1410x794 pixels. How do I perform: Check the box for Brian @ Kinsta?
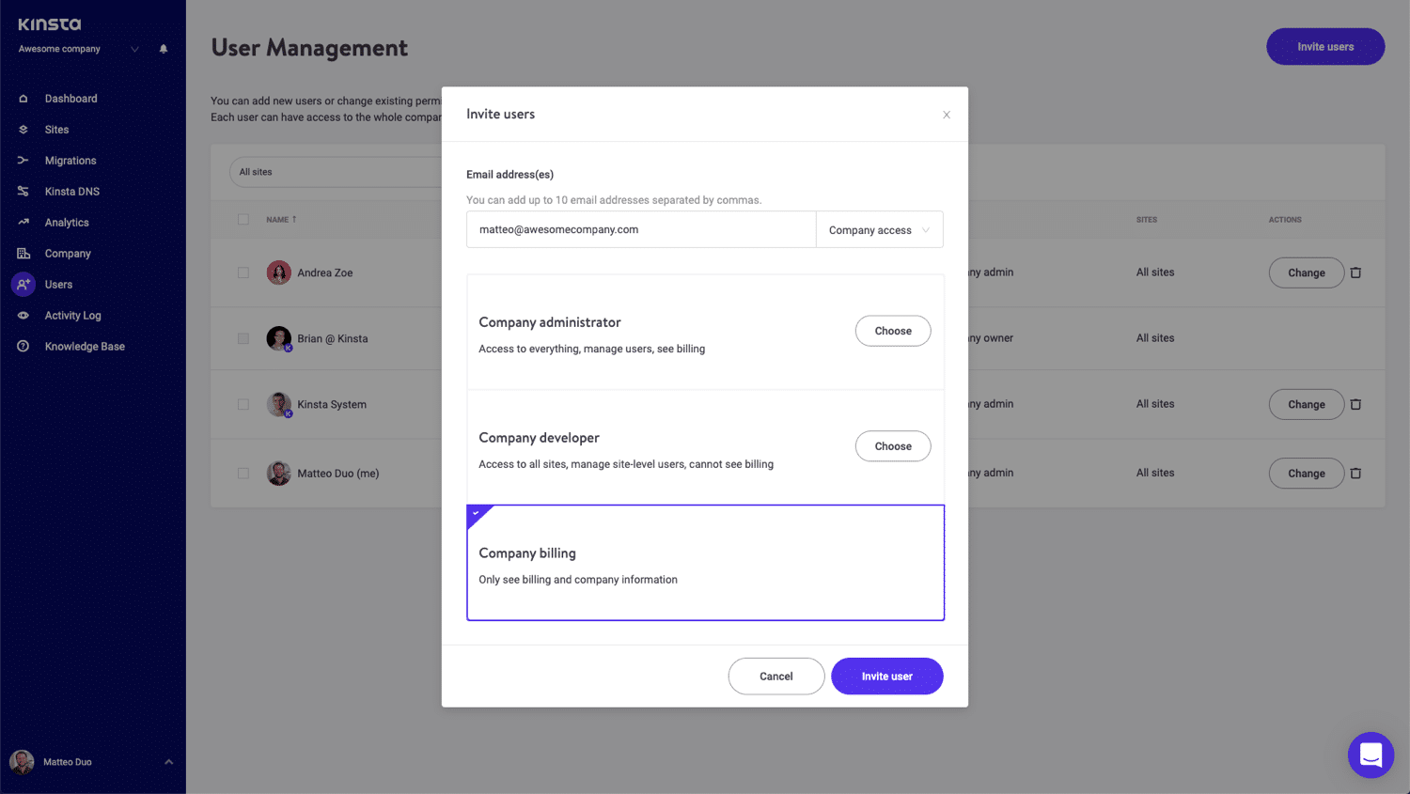click(x=243, y=338)
